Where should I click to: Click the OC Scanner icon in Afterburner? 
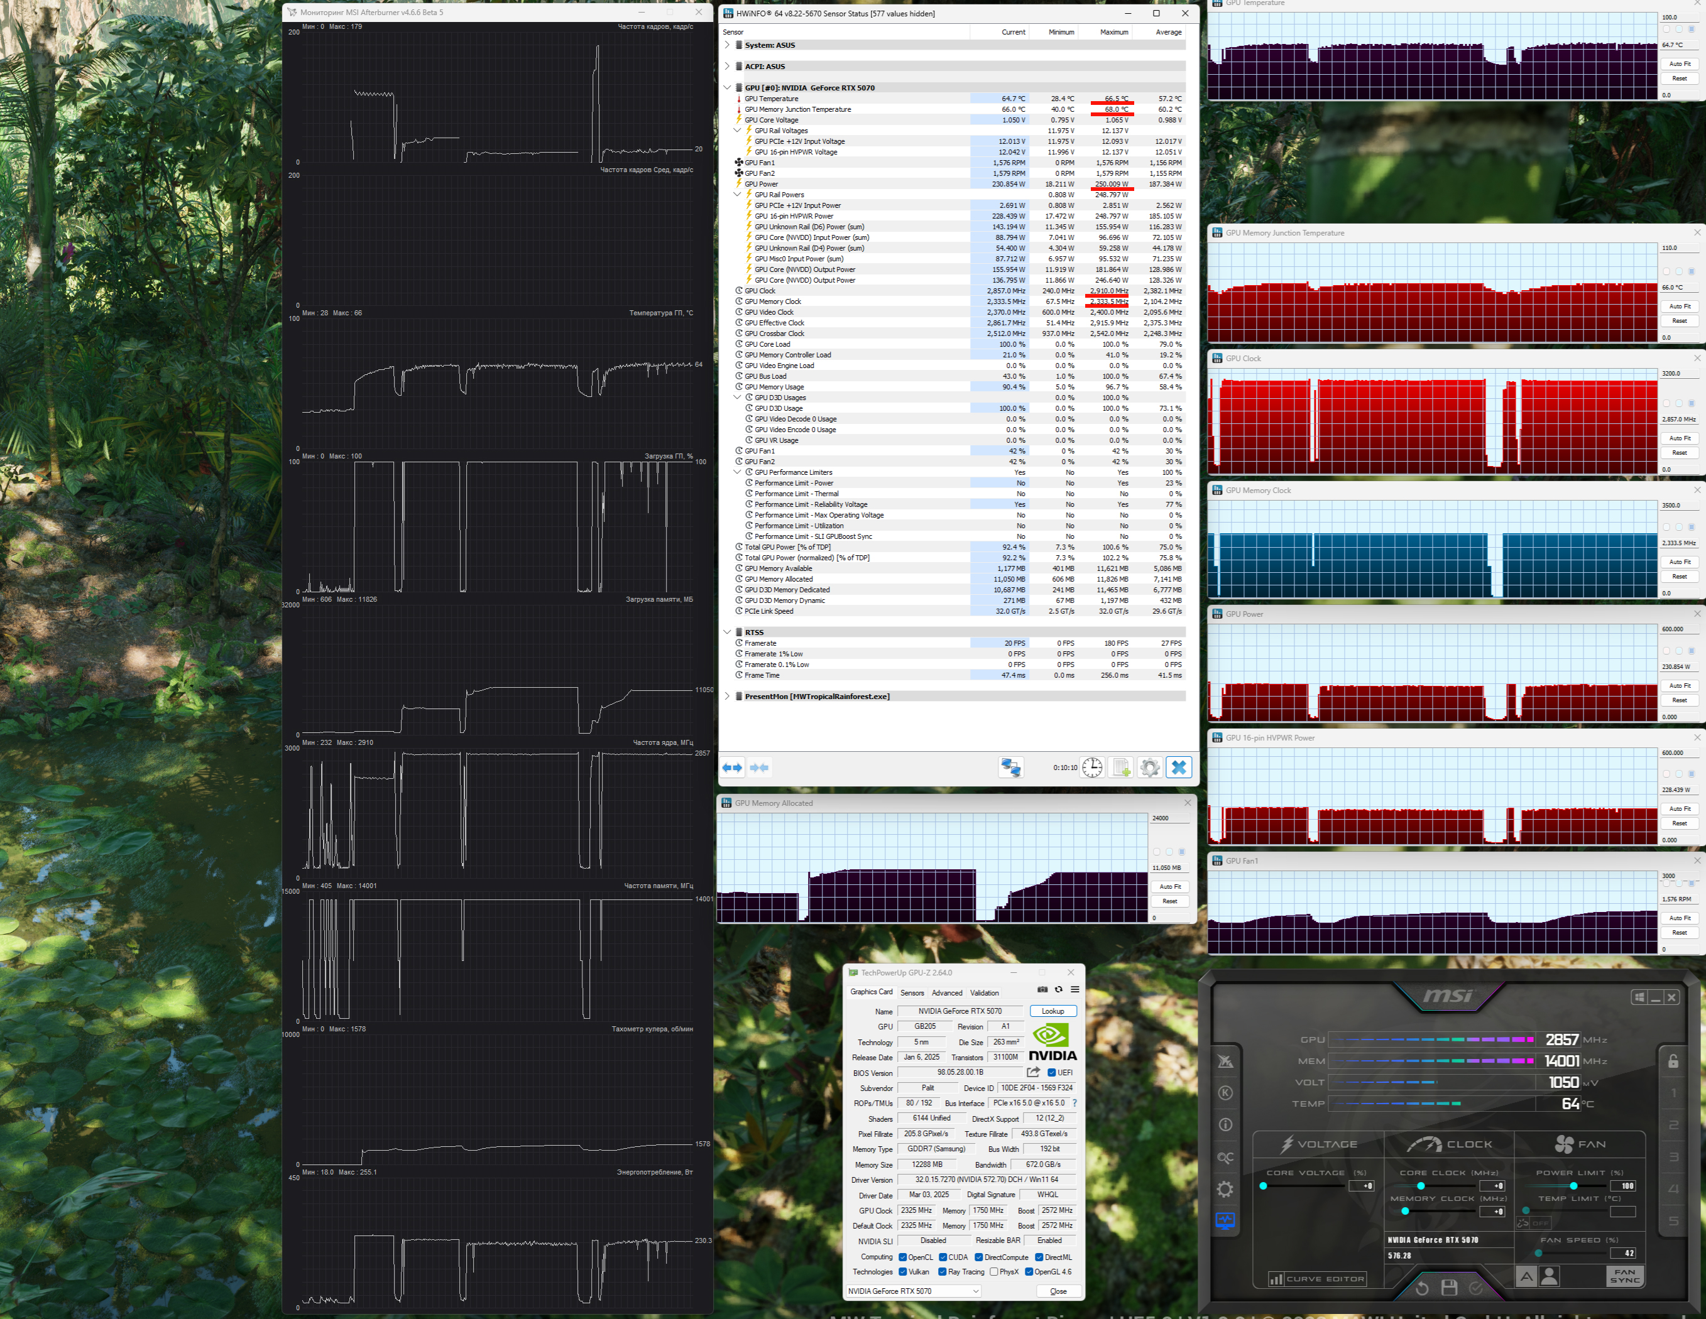[x=1225, y=1158]
